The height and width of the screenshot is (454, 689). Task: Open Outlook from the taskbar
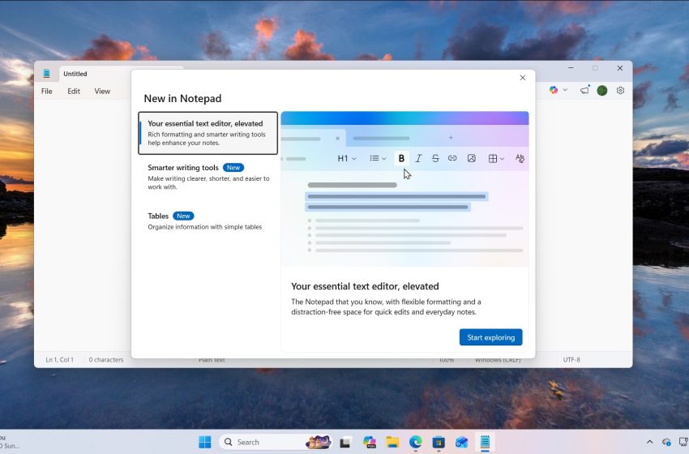coord(462,442)
